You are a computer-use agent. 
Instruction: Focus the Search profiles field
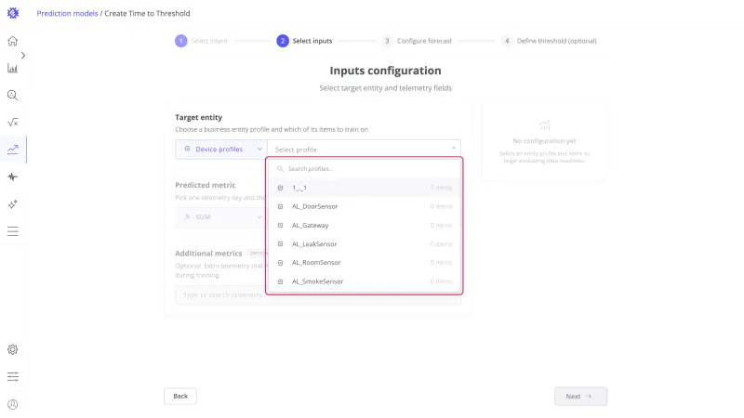364,169
